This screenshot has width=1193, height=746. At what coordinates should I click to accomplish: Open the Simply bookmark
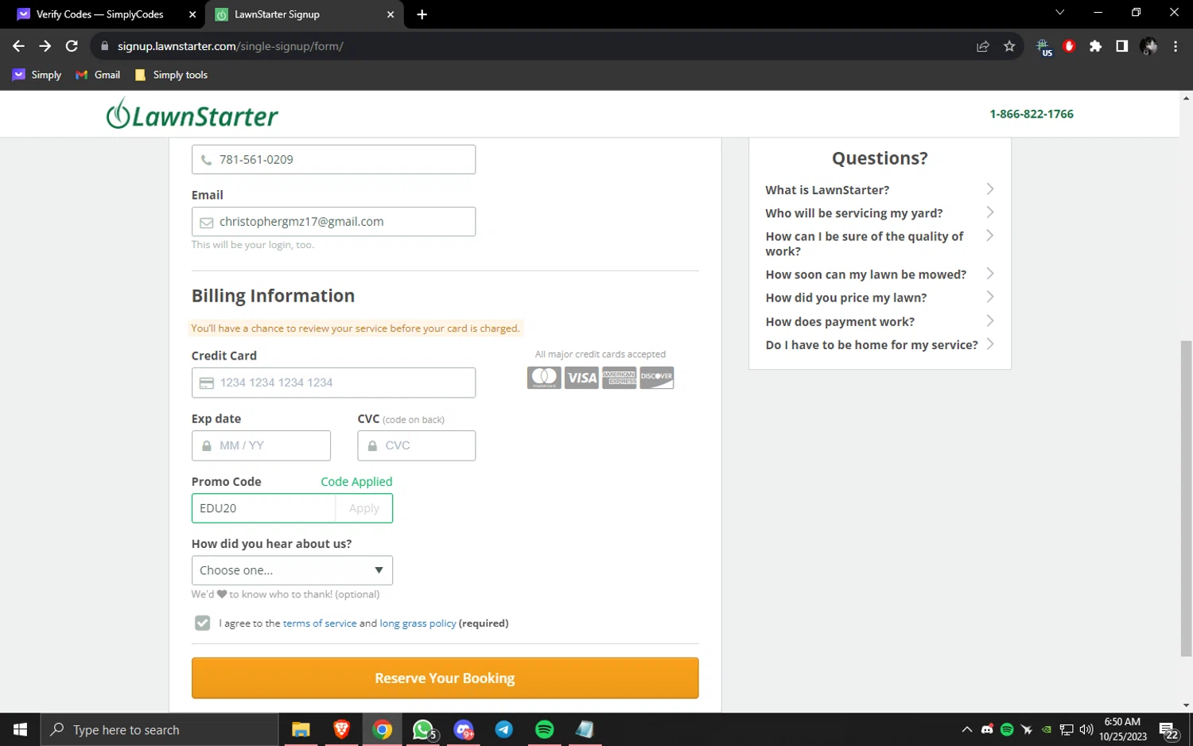click(x=37, y=75)
